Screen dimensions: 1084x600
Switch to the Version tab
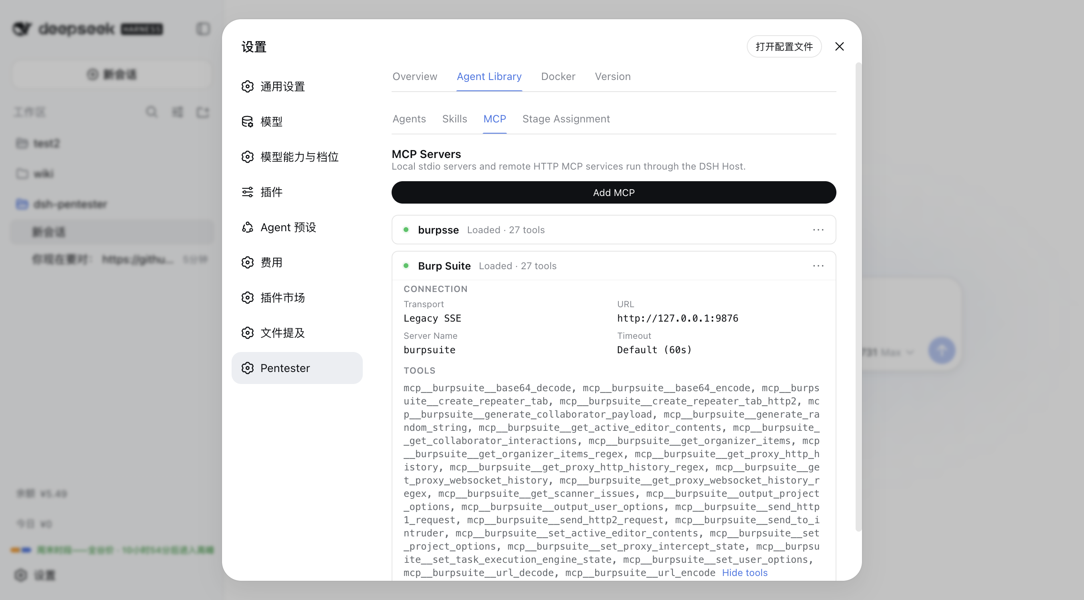pos(612,76)
